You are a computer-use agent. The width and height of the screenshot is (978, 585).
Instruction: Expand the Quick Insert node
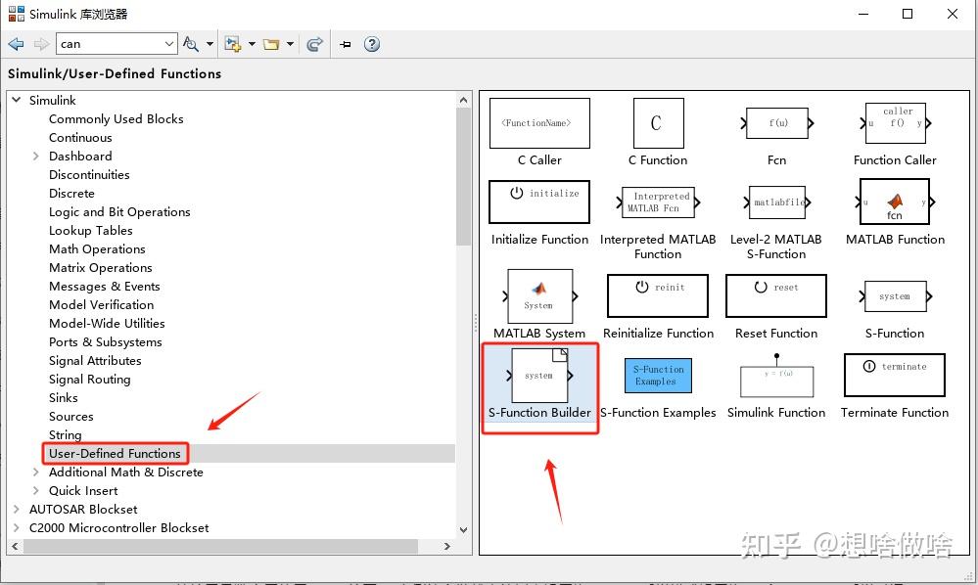(35, 491)
